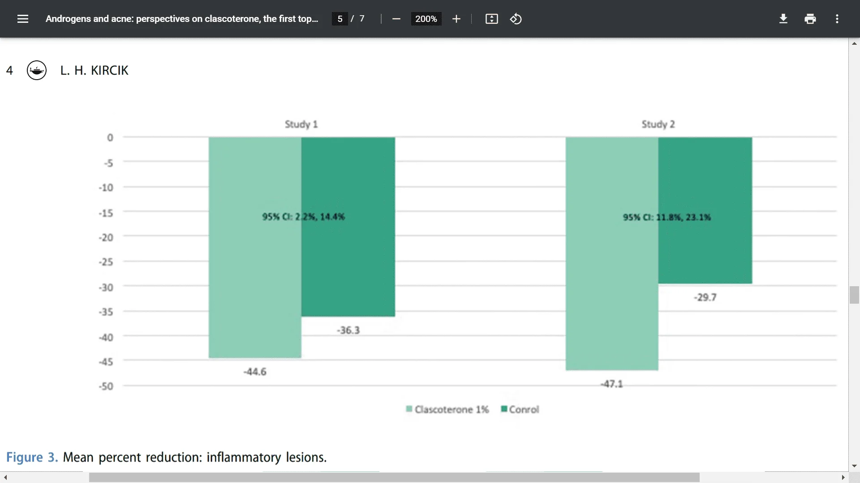
Task: Click caption 'Mean percent reduction: inflammatory lesions.'
Action: 195,457
